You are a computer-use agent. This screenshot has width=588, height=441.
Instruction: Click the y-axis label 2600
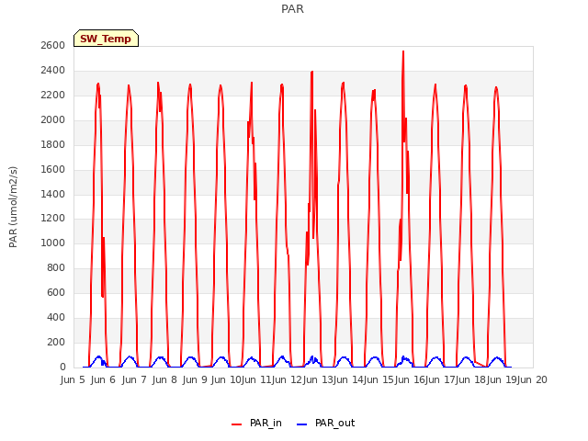pos(53,45)
